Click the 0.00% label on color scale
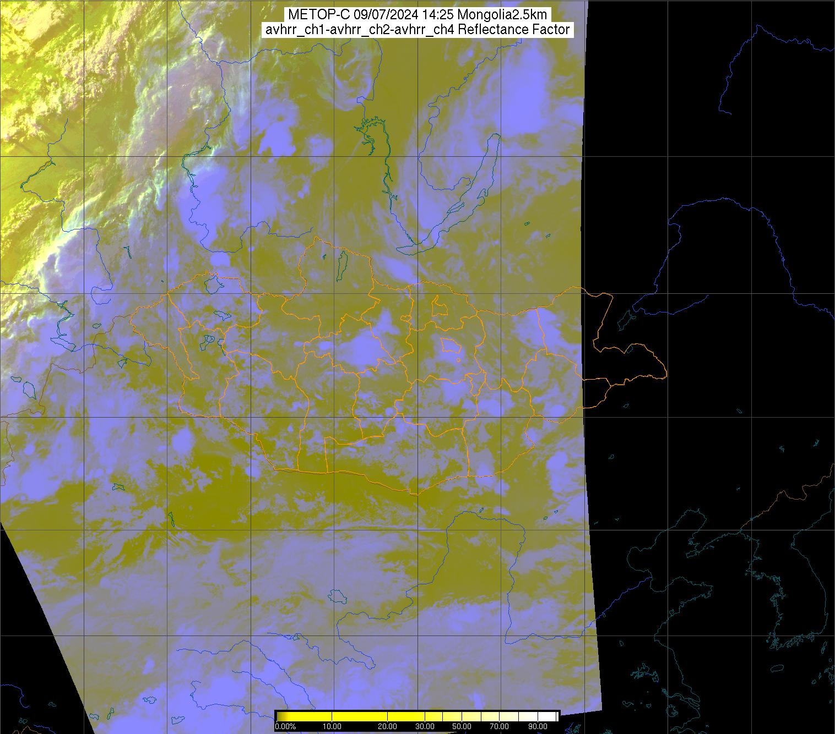 pyautogui.click(x=285, y=726)
